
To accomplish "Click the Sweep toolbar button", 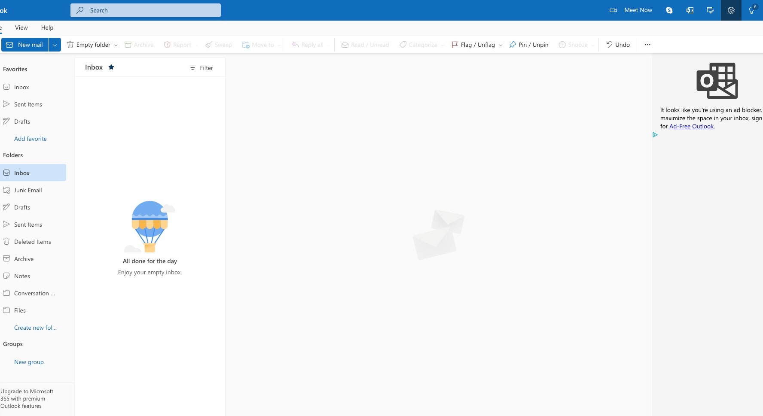I will pyautogui.click(x=218, y=45).
